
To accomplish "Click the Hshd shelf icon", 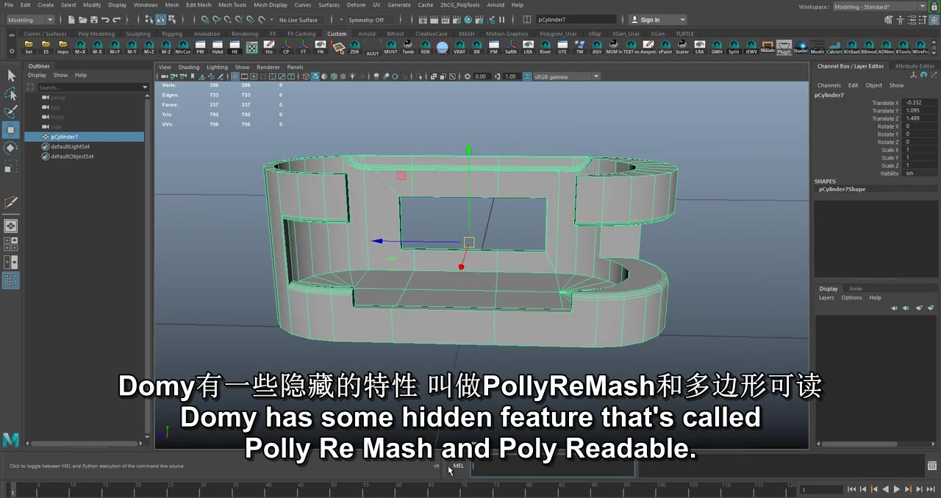I will [218, 48].
